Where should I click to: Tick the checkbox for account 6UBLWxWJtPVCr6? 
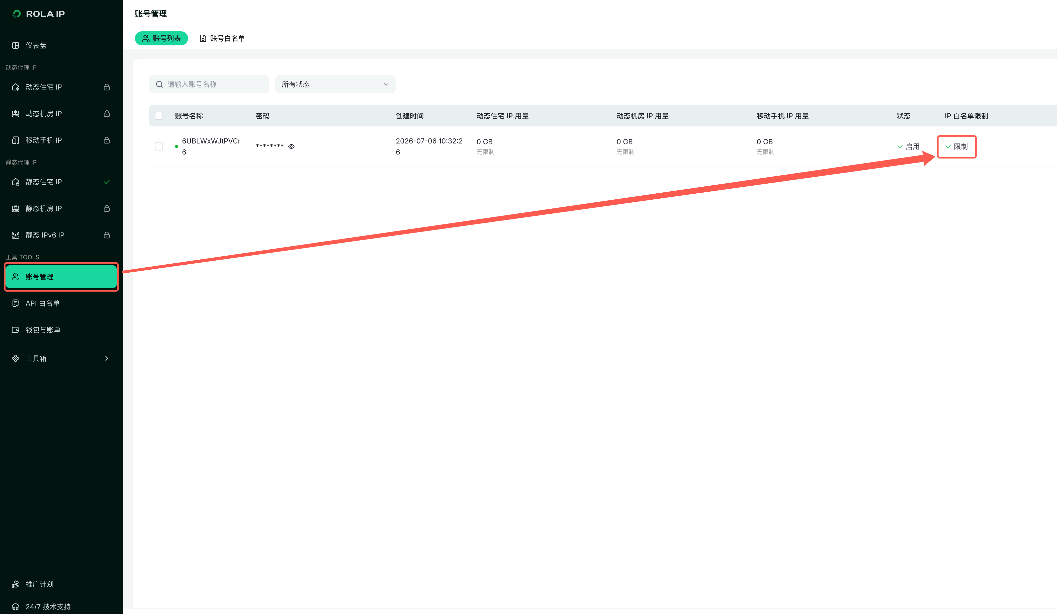point(159,146)
